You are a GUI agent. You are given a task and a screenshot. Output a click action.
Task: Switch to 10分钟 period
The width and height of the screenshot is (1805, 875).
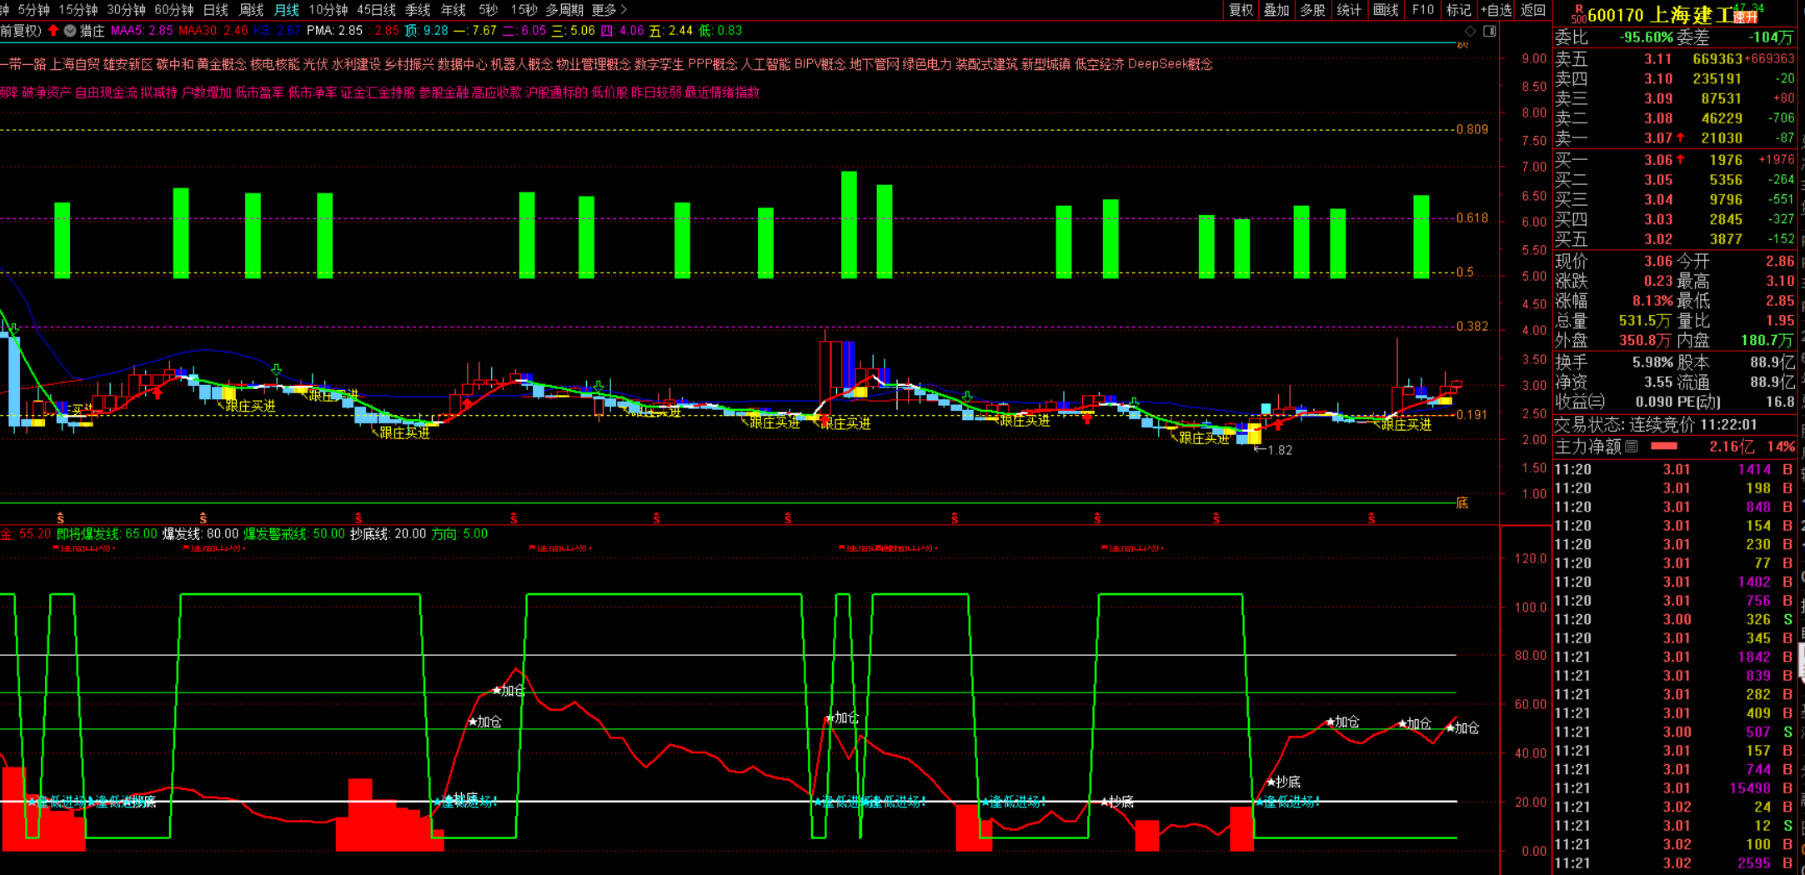tap(328, 10)
